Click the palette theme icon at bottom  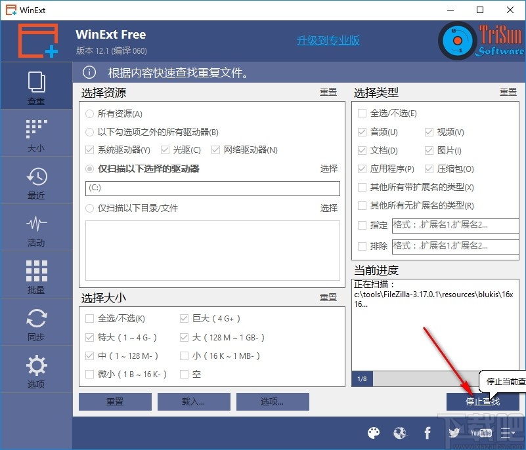[374, 433]
